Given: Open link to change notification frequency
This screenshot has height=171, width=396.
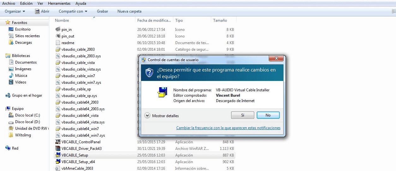Looking at the screenshot, I should click(228, 128).
